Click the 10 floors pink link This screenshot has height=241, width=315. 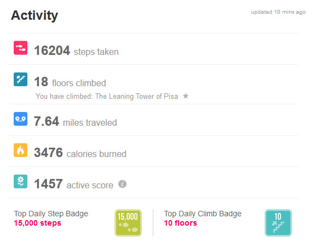180,223
